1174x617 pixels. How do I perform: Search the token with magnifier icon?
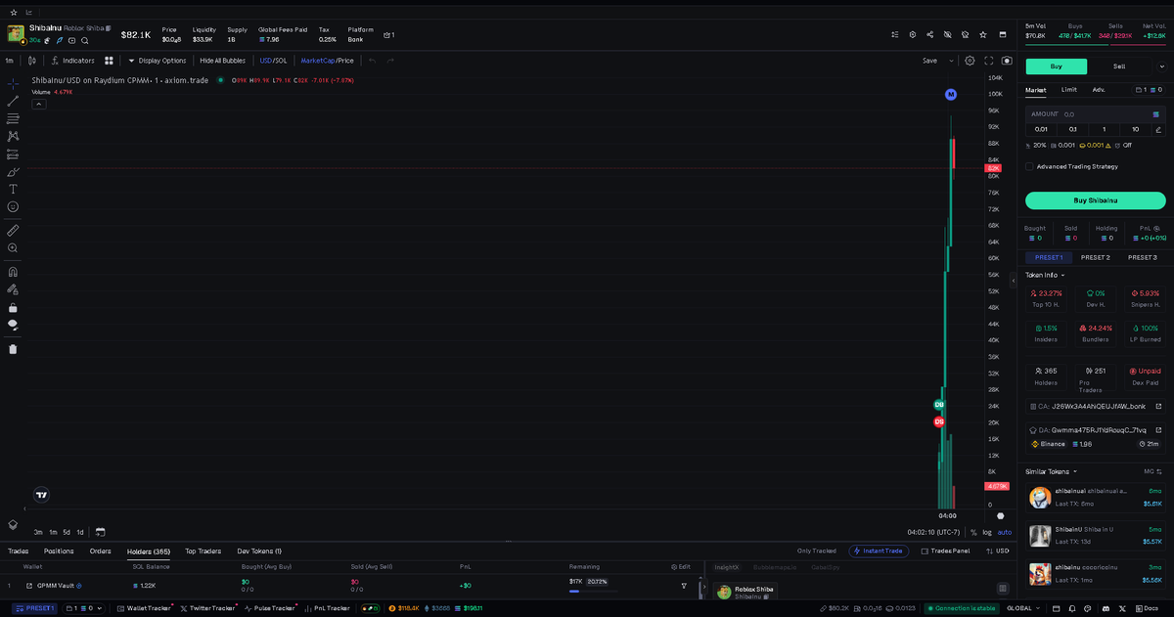tap(85, 41)
